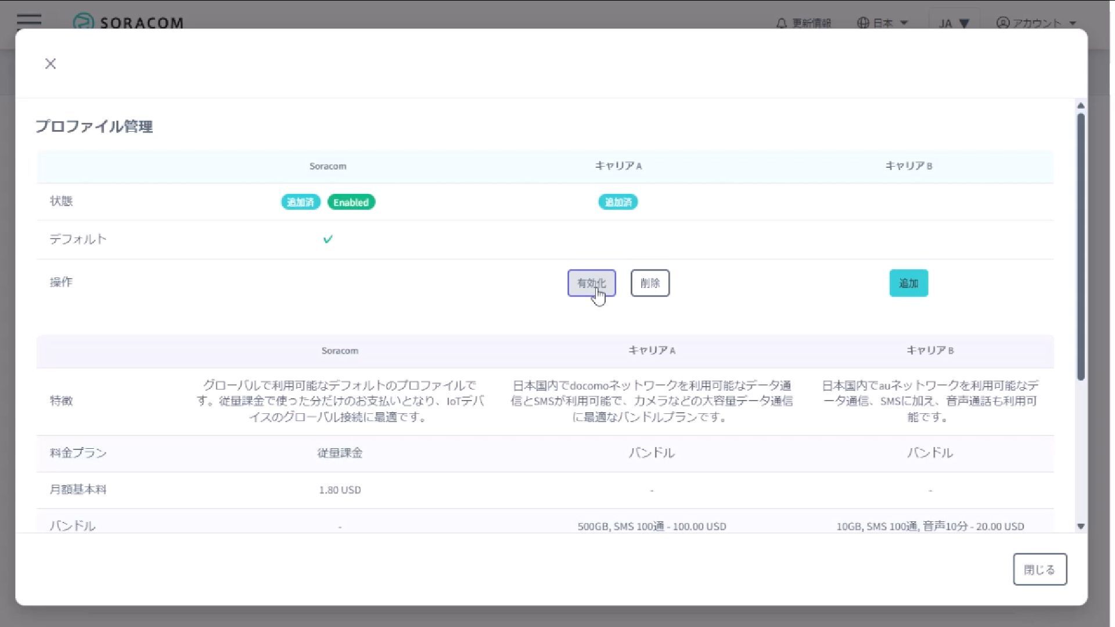The width and height of the screenshot is (1115, 627).
Task: Click the 操作 row label
Action: click(x=61, y=282)
